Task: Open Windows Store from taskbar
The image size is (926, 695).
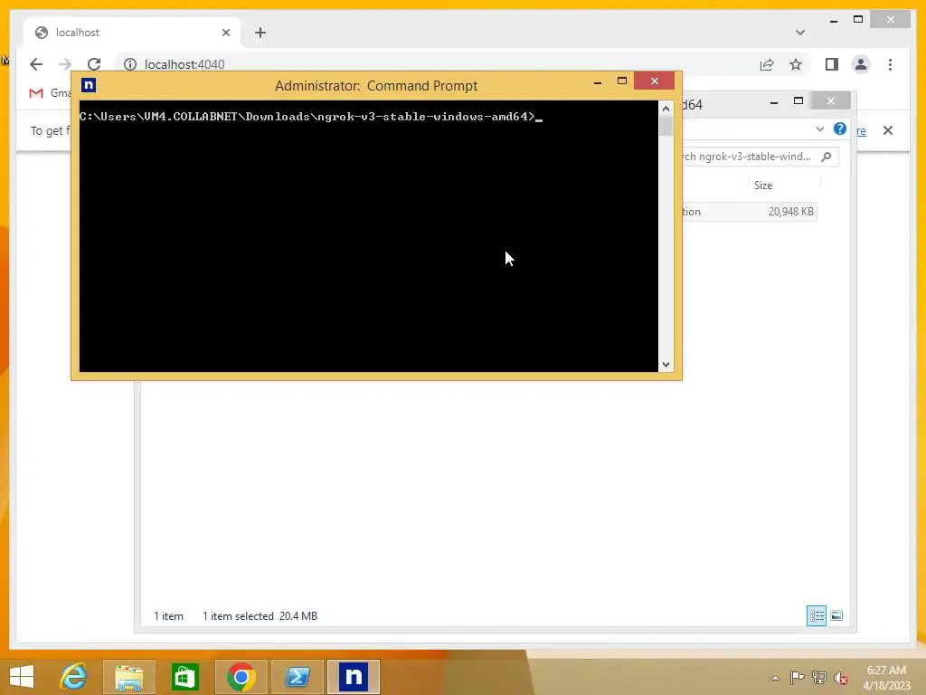Action: pos(184,677)
